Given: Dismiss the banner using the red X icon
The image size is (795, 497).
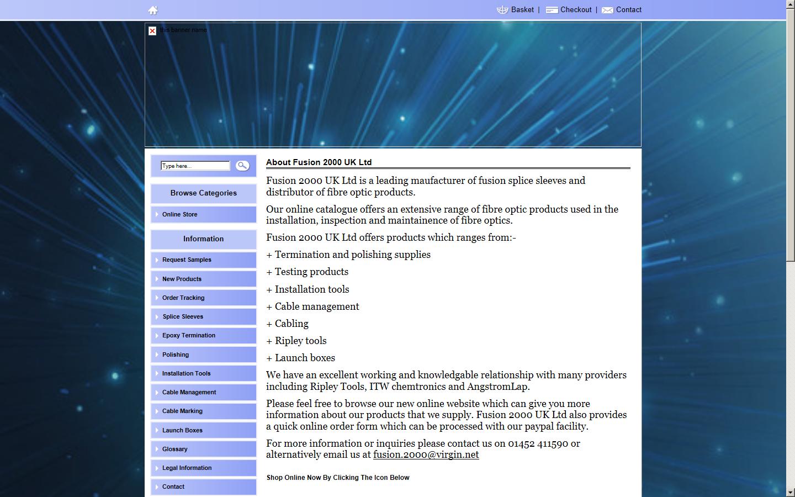Looking at the screenshot, I should [152, 31].
